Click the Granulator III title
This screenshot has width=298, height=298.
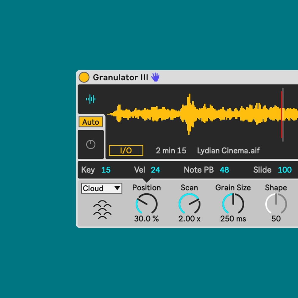121,77
